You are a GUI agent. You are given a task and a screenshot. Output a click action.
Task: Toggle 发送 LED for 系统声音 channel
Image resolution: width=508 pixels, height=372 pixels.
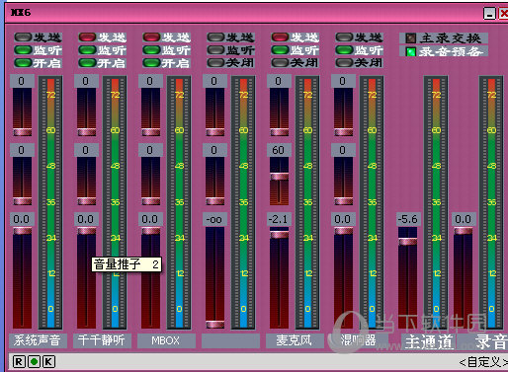click(23, 37)
